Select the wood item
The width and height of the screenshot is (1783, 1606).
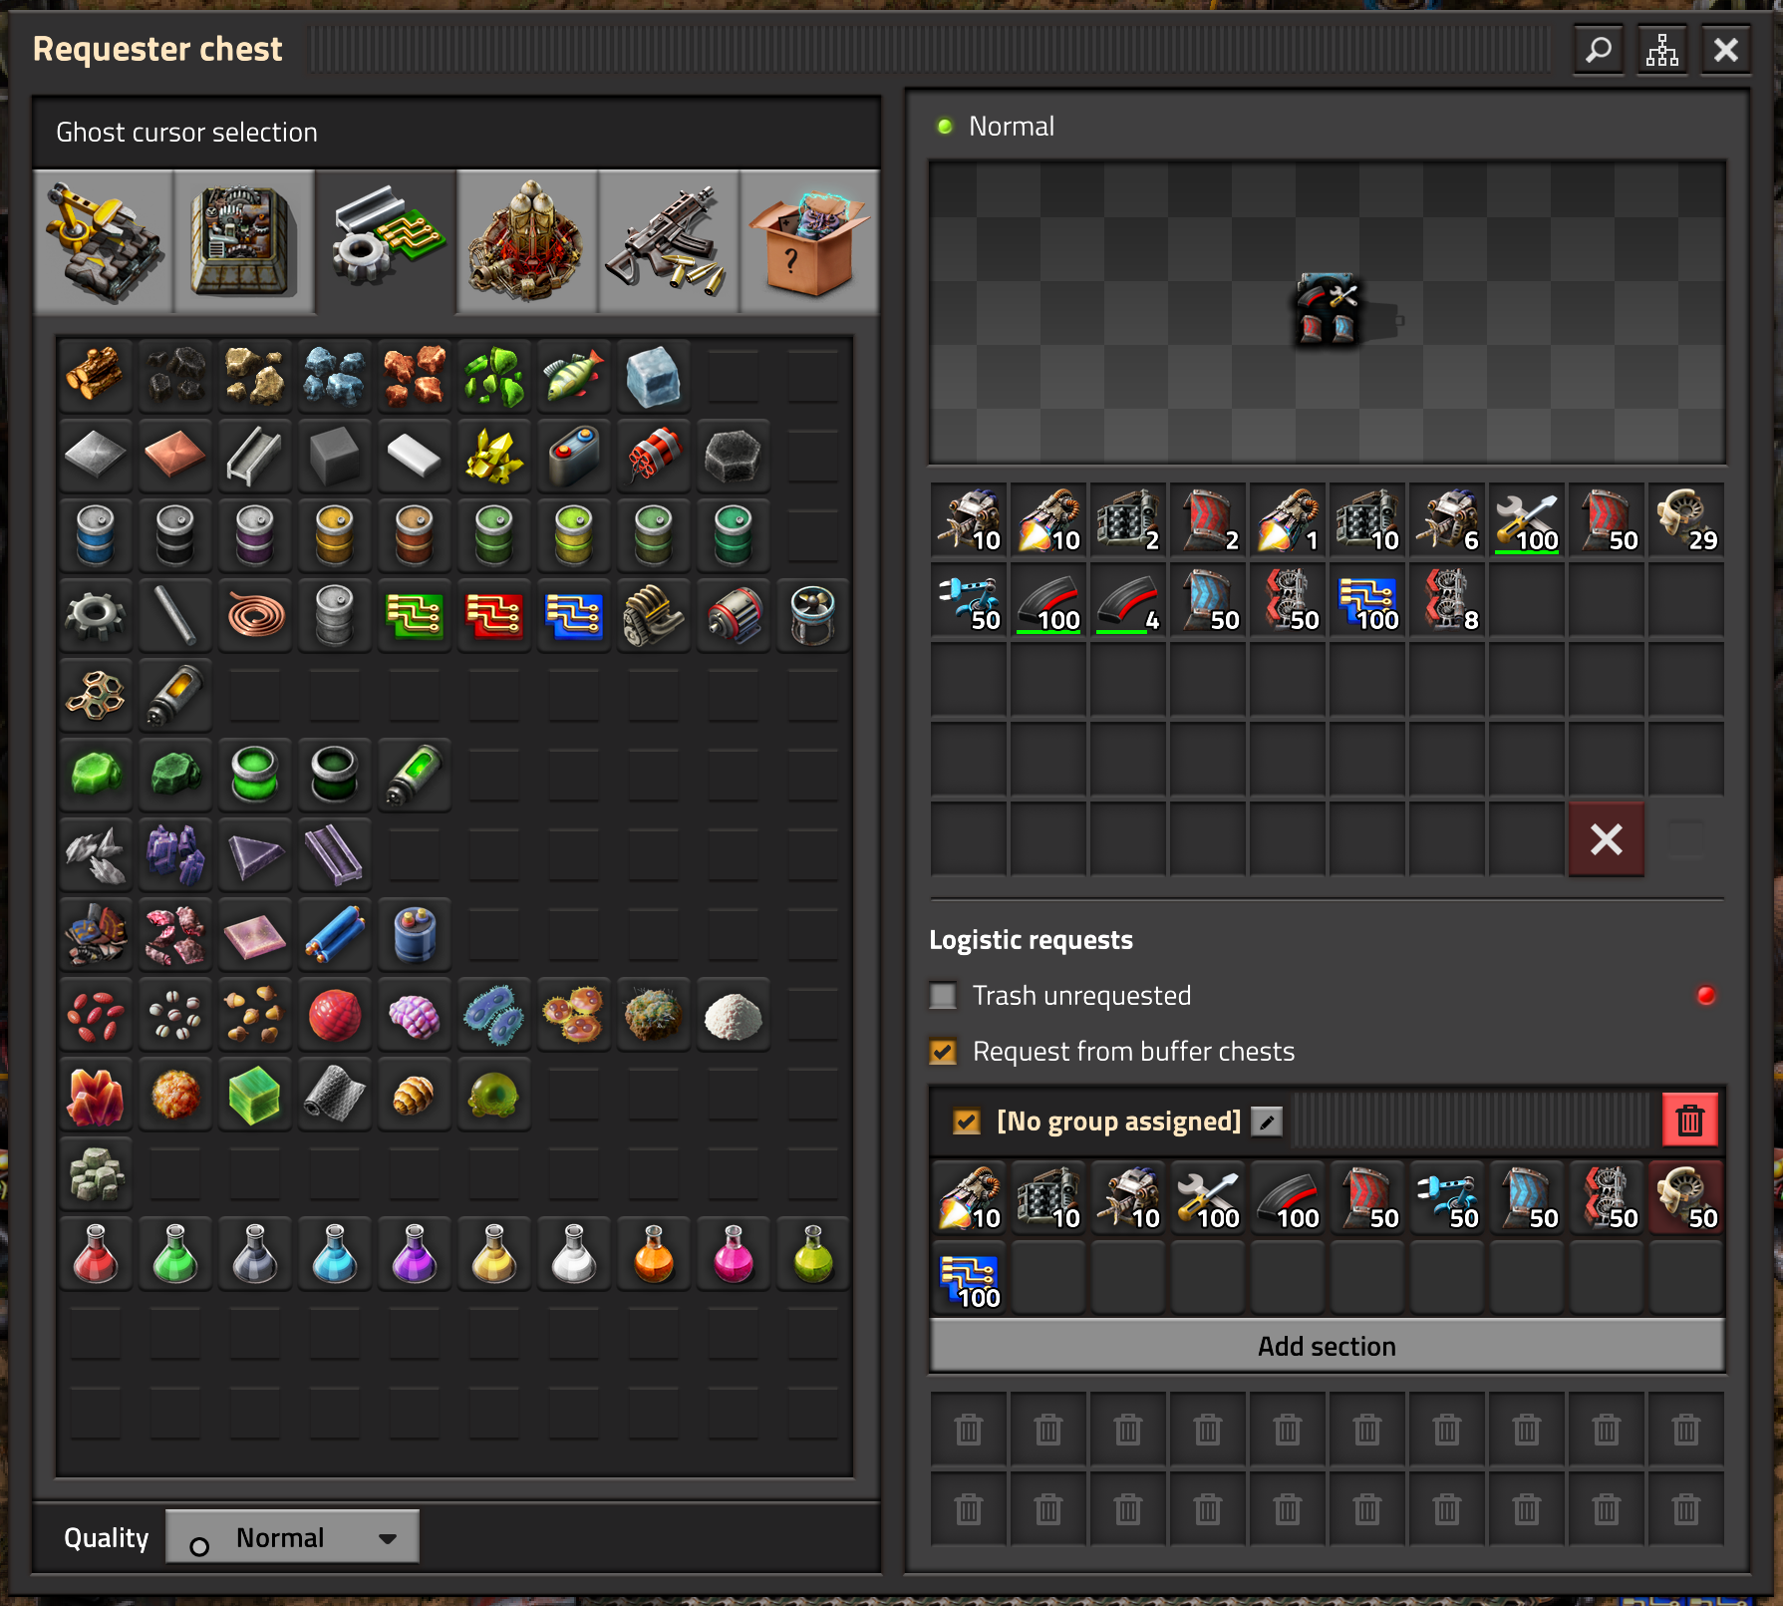click(96, 376)
